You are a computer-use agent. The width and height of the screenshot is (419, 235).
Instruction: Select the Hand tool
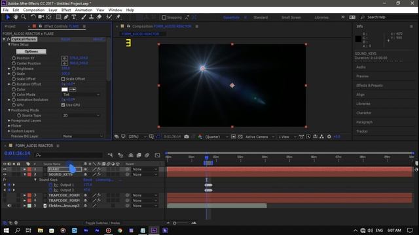tap(16, 17)
